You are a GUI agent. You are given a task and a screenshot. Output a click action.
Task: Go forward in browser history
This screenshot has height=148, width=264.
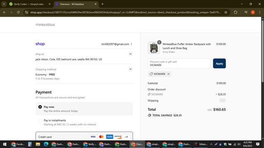point(11,12)
